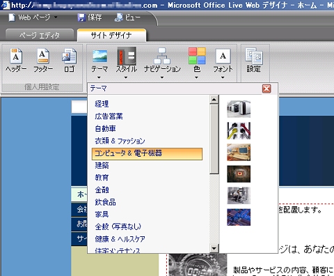Switch to the サイト デザイナ tab
Viewport: 334px width, 276px height.
tap(111, 35)
